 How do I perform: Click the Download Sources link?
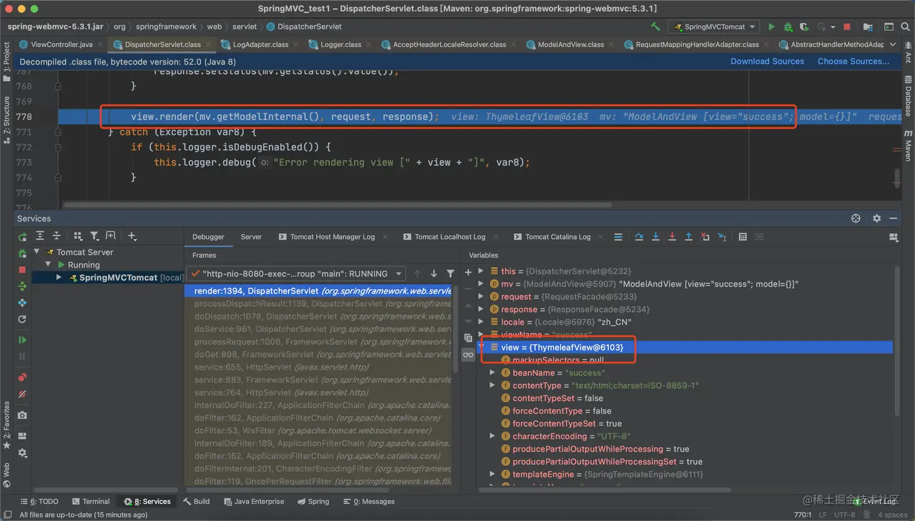767,61
